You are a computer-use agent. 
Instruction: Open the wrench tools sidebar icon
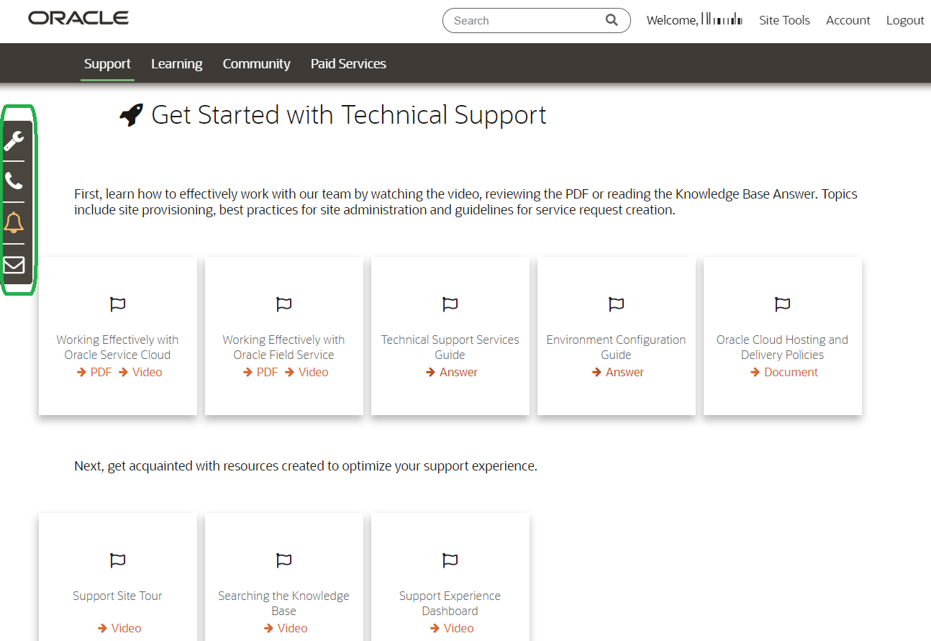(14, 140)
